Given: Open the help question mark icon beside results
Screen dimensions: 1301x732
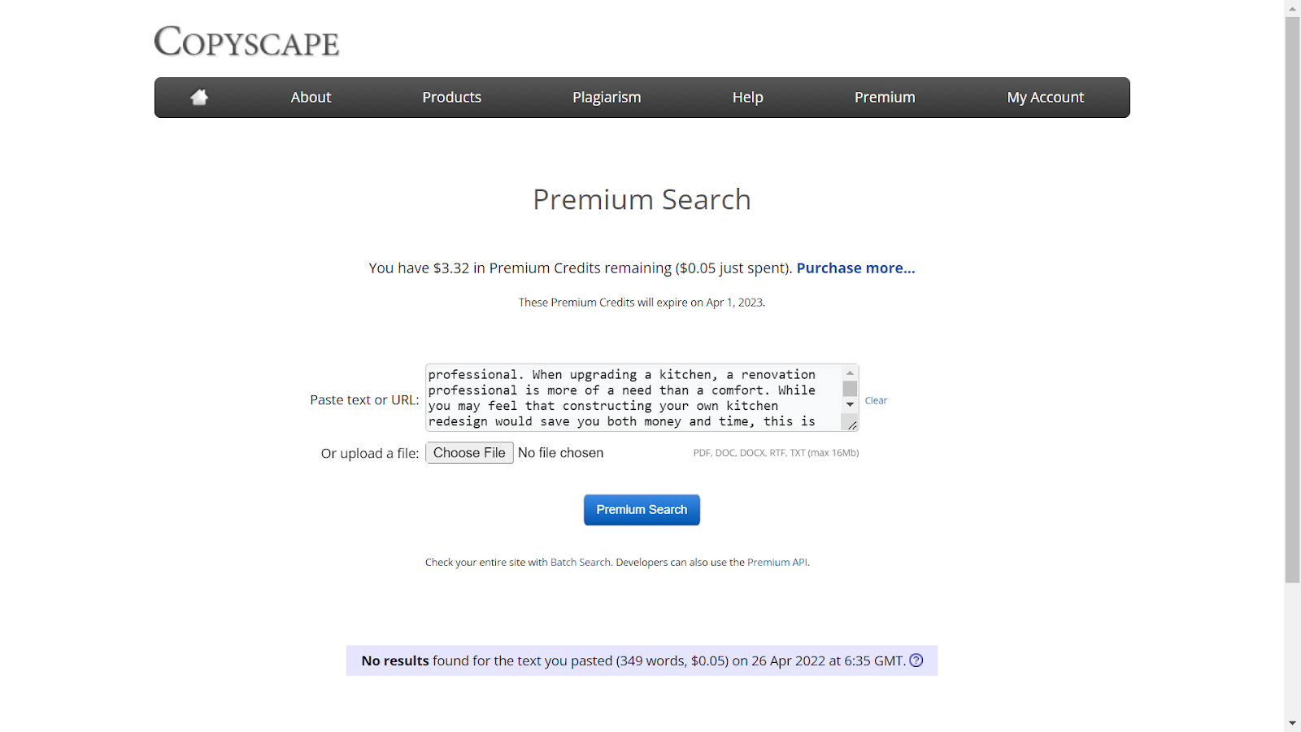Looking at the screenshot, I should click(x=916, y=660).
